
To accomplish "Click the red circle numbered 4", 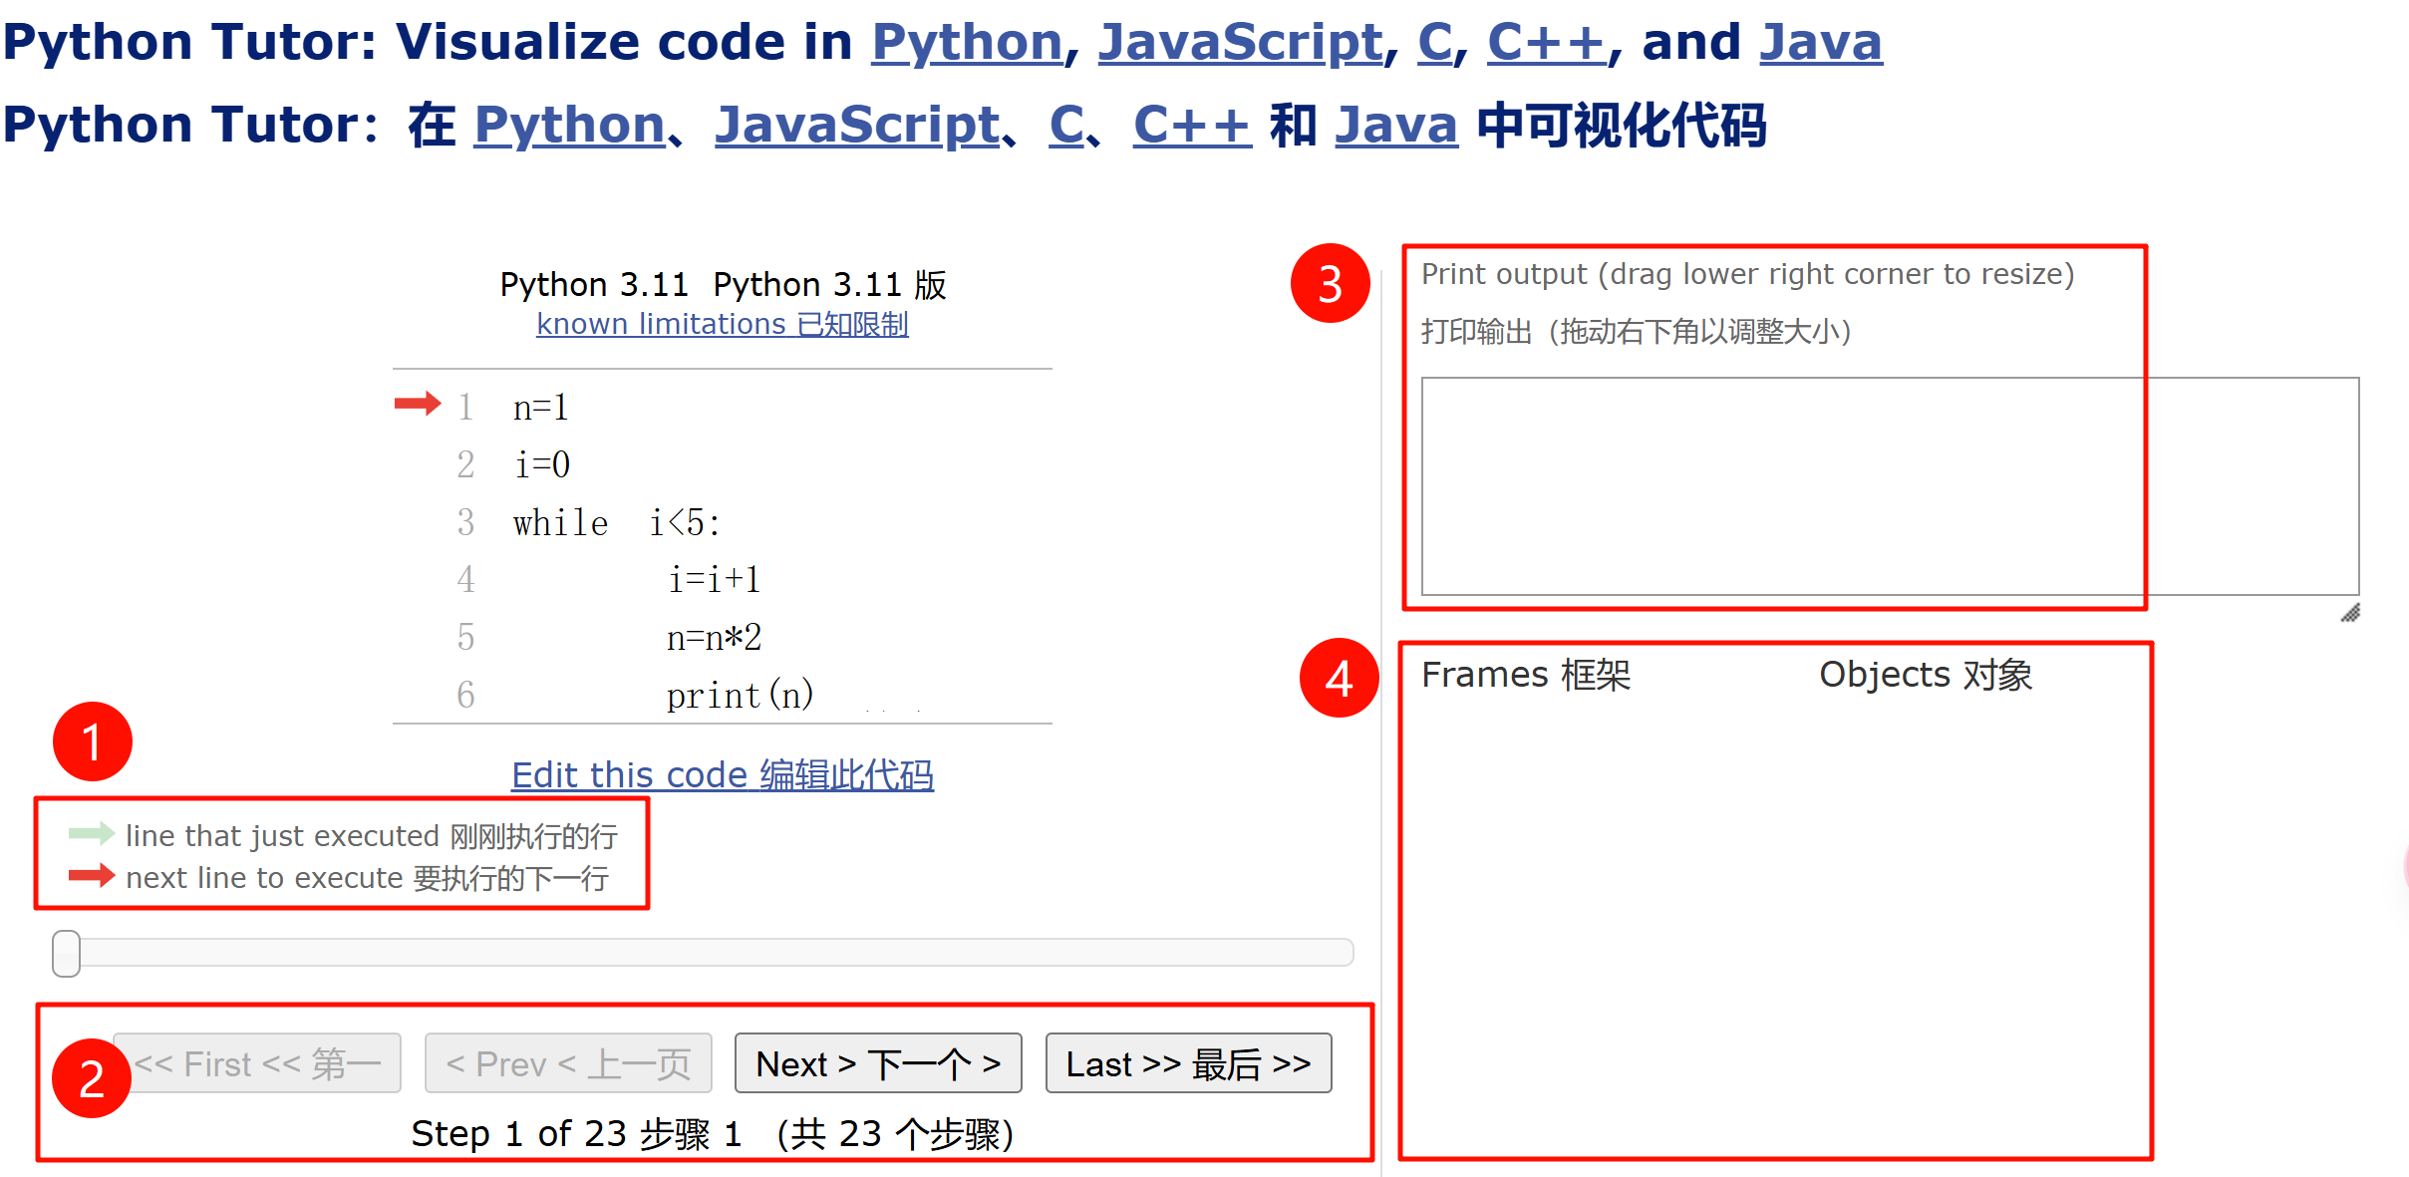I will coord(1339,678).
